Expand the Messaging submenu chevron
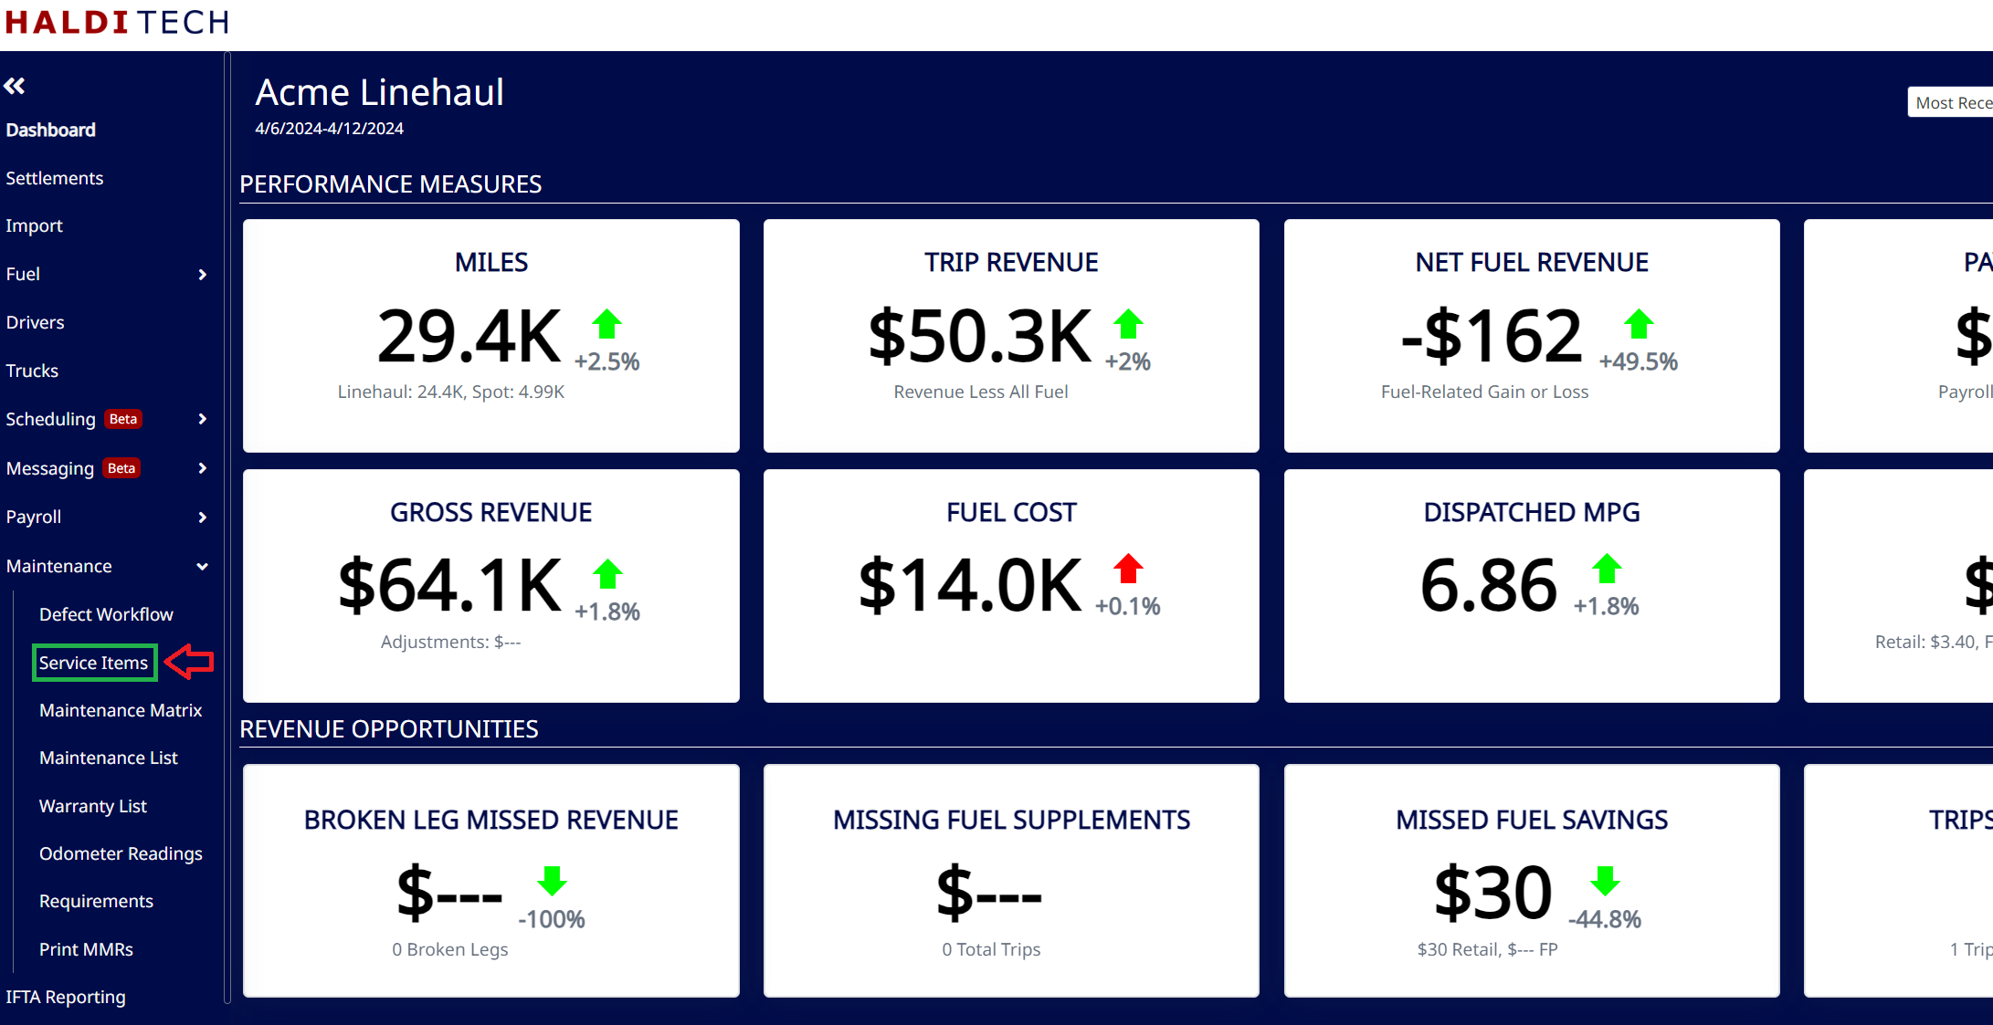The width and height of the screenshot is (1993, 1025). pyautogui.click(x=202, y=468)
